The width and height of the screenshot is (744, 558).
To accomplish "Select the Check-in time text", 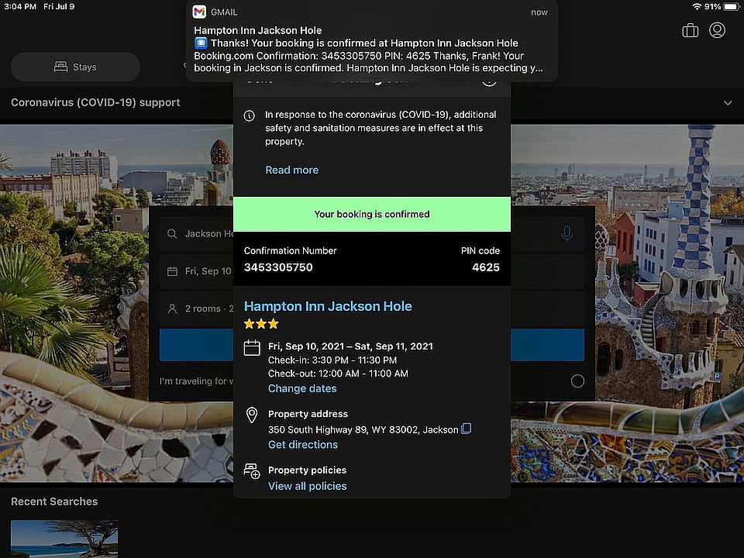I will 332,360.
